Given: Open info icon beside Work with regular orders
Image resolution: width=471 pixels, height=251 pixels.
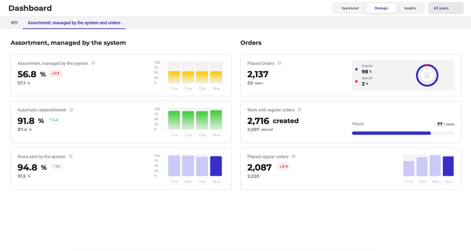Looking at the screenshot, I should (300, 110).
